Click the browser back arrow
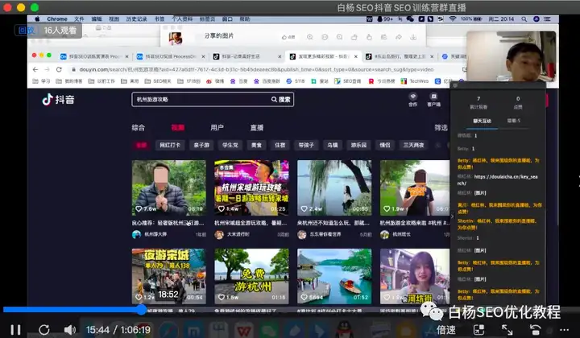The width and height of the screenshot is (580, 338). [x=35, y=69]
